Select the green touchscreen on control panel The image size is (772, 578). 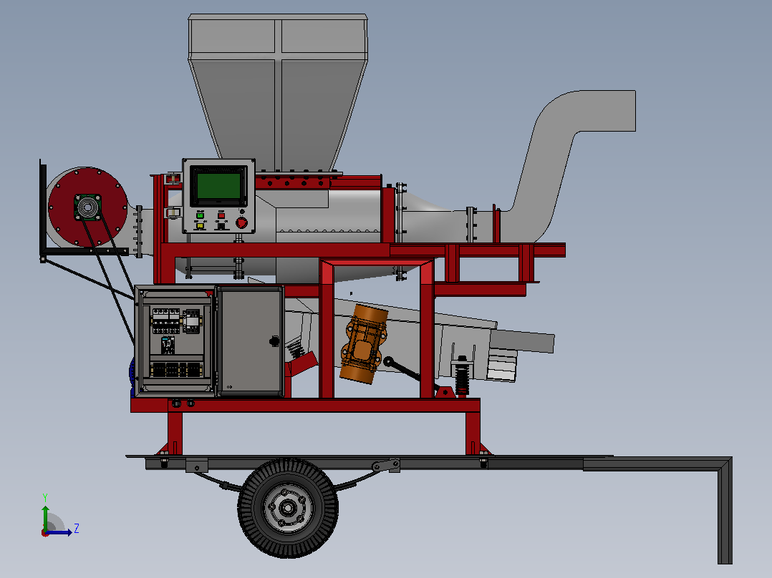pyautogui.click(x=218, y=185)
